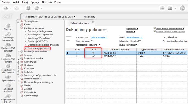
Task: Open e-Sprawozdaw. JPK_VAT sidebar icon
Action: tap(8, 98)
